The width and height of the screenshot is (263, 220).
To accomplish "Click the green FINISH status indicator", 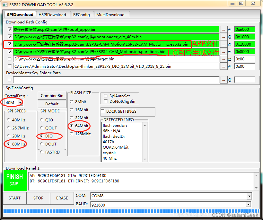I will click(15, 180).
